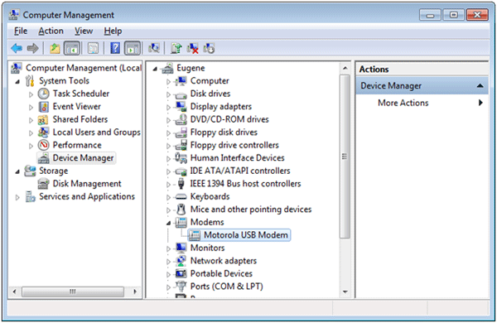
Task: Collapse the Modems node
Action: pyautogui.click(x=169, y=223)
